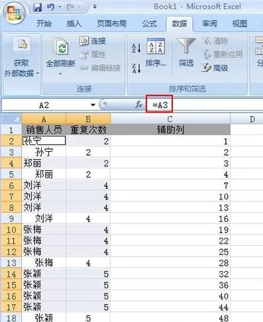Select column A header
The image size is (263, 322).
pyautogui.click(x=44, y=119)
